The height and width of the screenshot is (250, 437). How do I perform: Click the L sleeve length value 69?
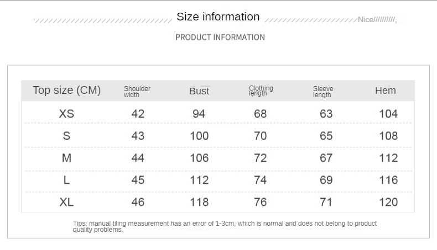pos(326,180)
